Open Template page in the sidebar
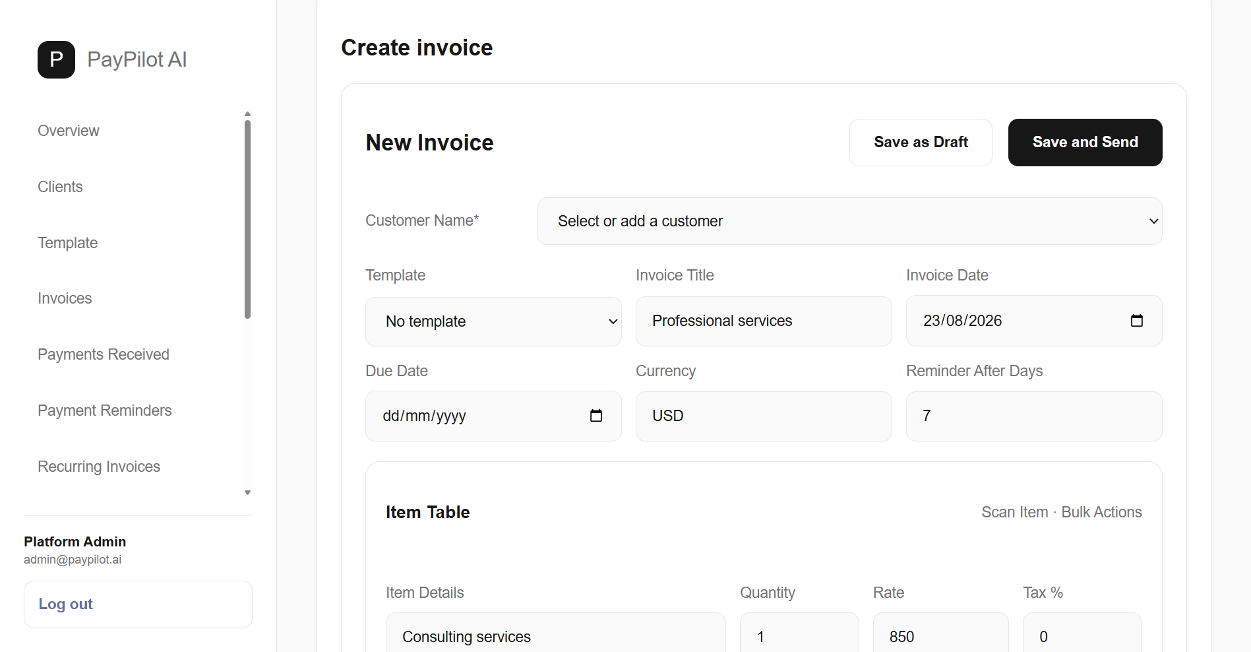This screenshot has width=1251, height=652. pos(67,243)
